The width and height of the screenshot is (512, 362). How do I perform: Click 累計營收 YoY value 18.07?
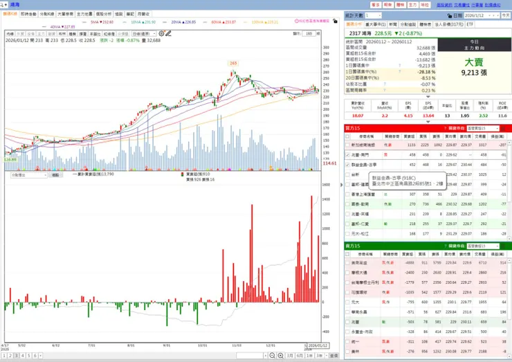pos(358,116)
